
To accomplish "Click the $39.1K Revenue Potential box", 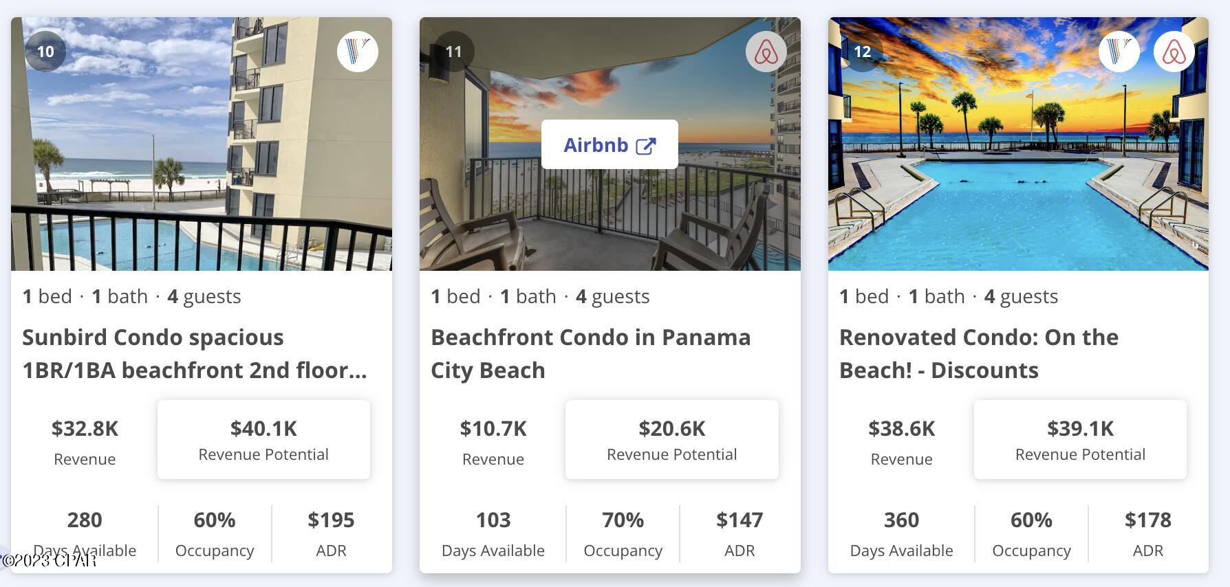I will [x=1079, y=439].
